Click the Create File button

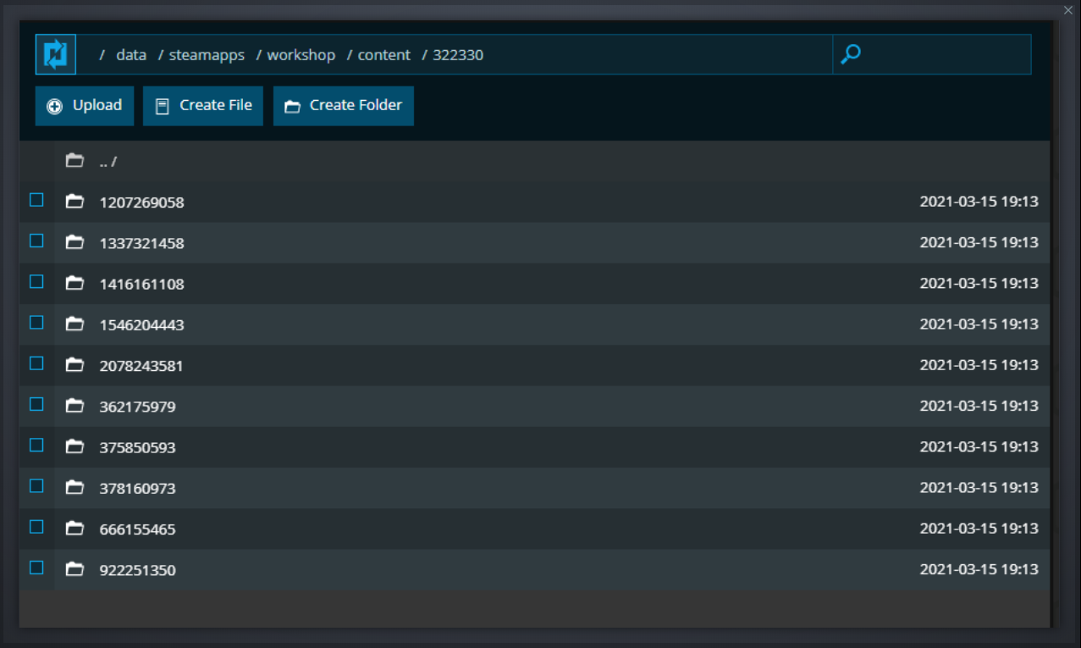[x=203, y=106]
